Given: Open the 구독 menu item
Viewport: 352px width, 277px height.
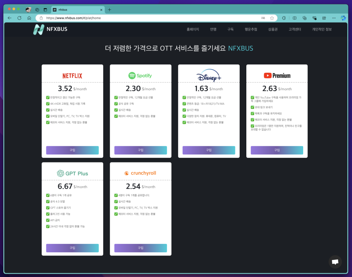Looking at the screenshot, I should tap(230, 29).
